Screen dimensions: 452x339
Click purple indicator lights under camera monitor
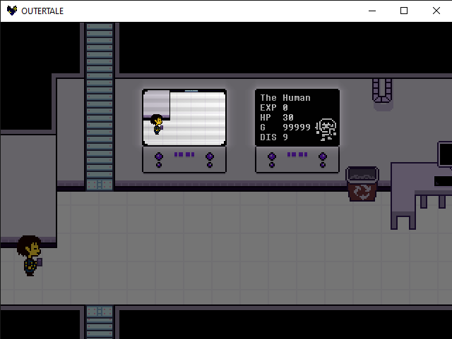point(184,154)
